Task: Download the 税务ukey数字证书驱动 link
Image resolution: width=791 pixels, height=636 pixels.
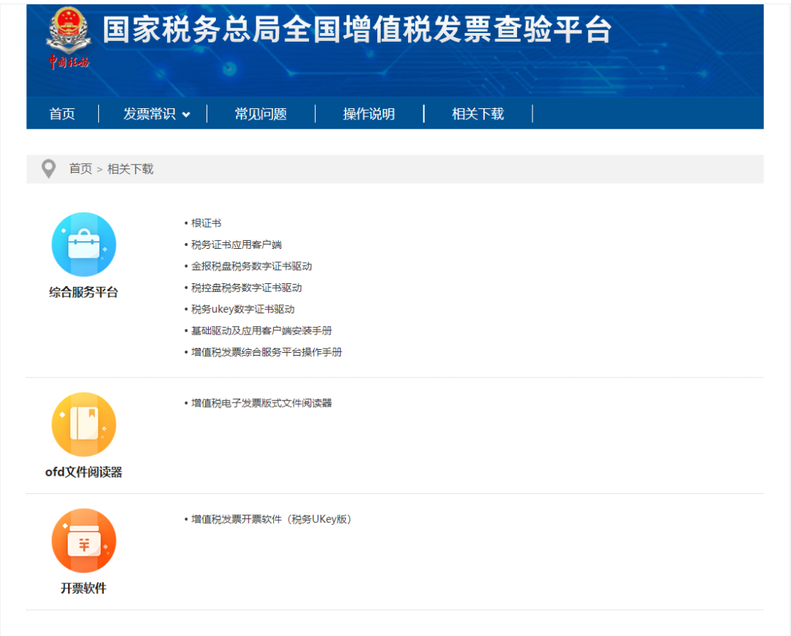Action: coord(242,310)
